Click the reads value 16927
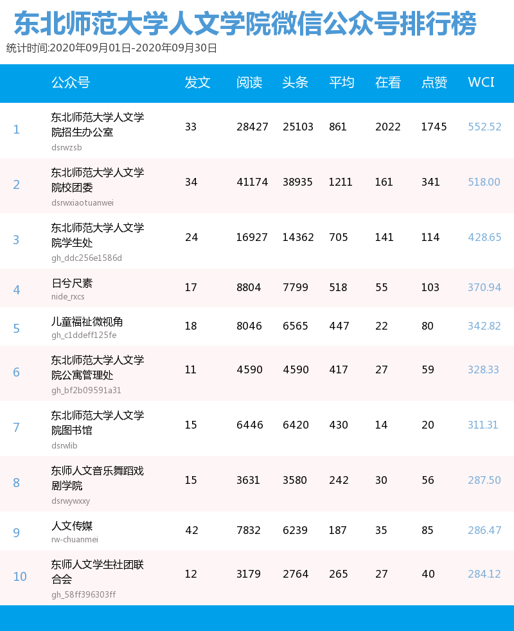 pos(252,237)
